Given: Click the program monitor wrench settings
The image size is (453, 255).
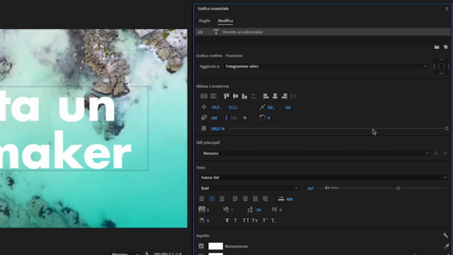Looking at the screenshot, I should click(147, 254).
